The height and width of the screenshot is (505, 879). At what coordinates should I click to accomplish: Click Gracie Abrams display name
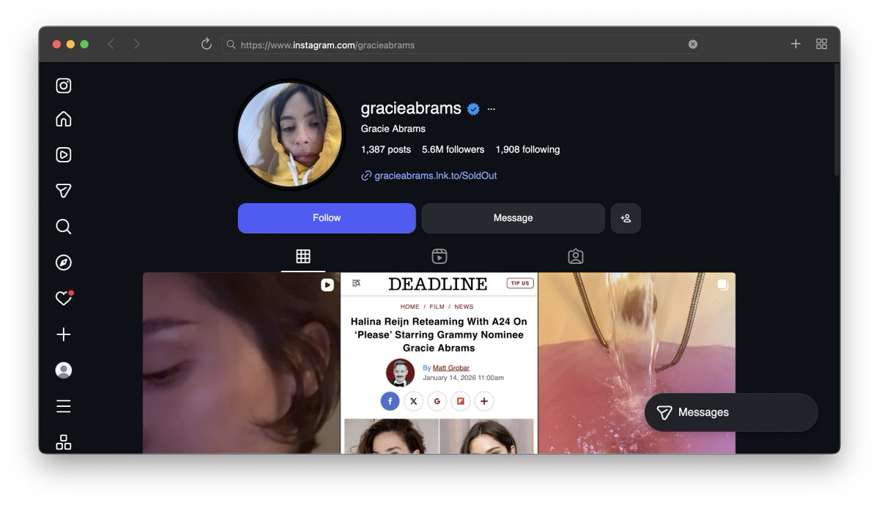(x=393, y=129)
